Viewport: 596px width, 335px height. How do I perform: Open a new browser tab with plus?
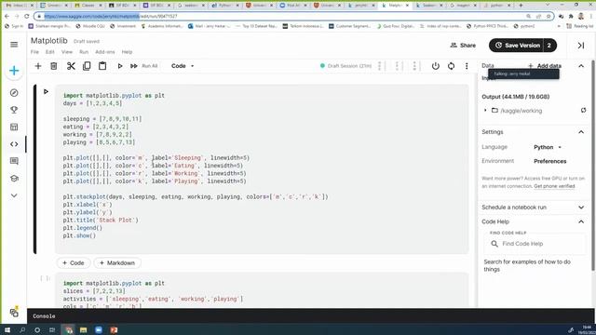click(x=521, y=6)
